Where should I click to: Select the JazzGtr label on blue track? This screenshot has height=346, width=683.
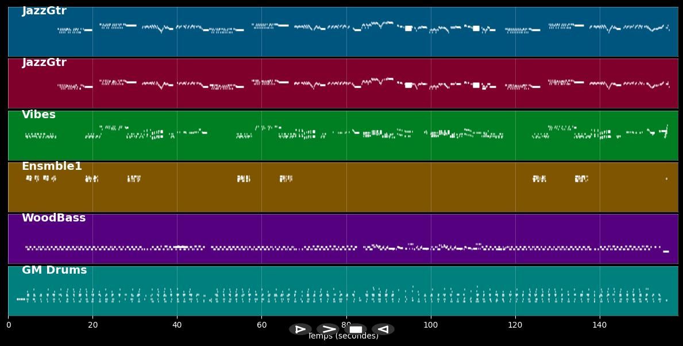(x=44, y=11)
